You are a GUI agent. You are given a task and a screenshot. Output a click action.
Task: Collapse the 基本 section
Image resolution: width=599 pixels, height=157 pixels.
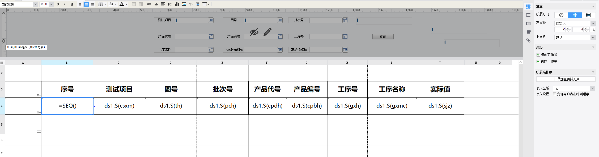pyautogui.click(x=593, y=7)
